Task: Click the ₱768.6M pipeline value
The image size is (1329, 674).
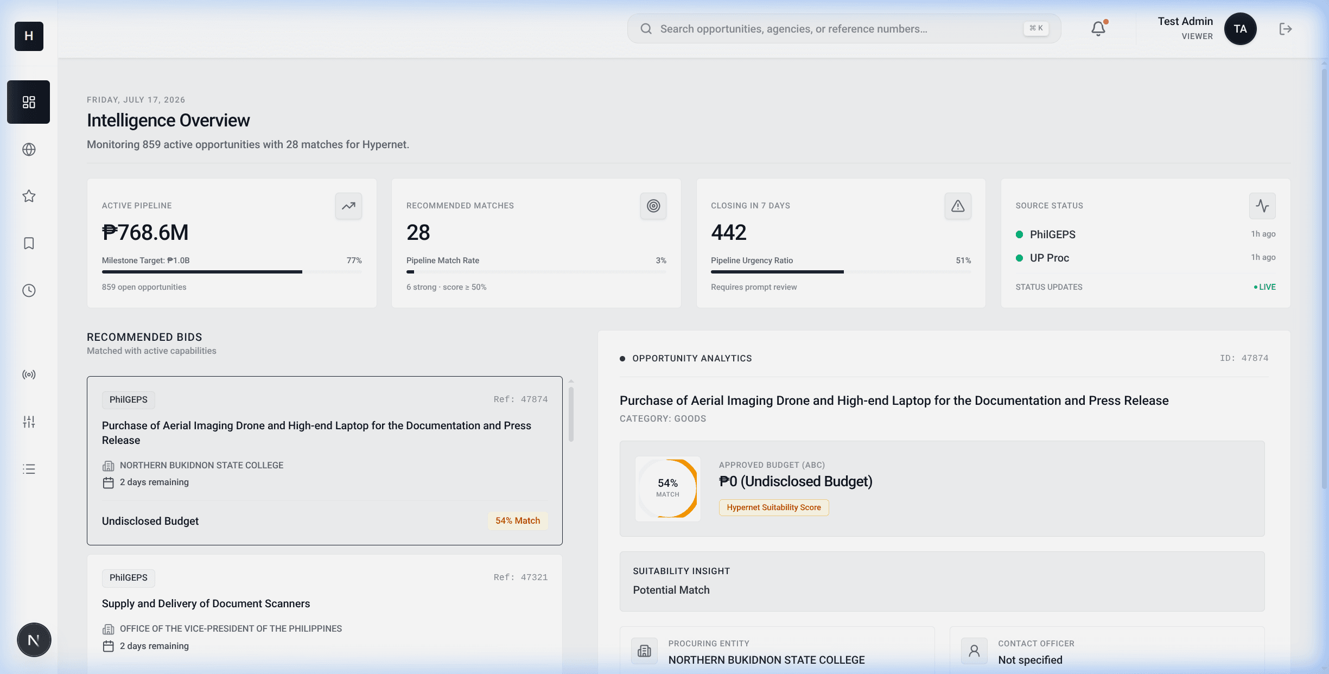Action: (145, 232)
